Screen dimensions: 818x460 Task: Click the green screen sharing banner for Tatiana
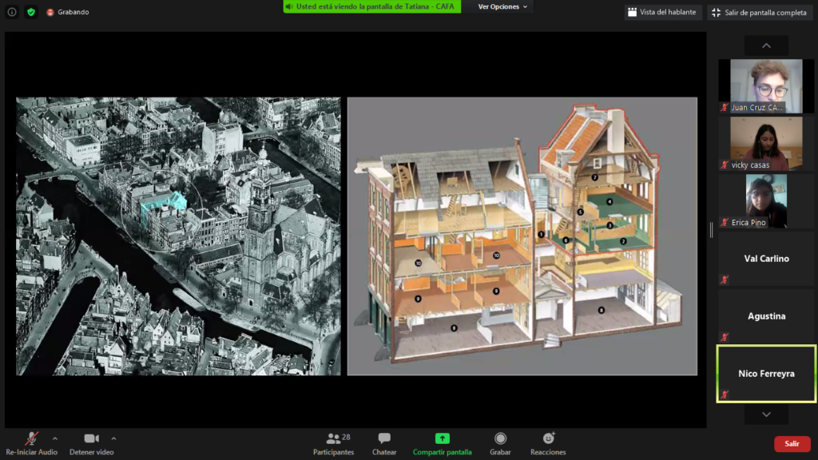click(372, 6)
